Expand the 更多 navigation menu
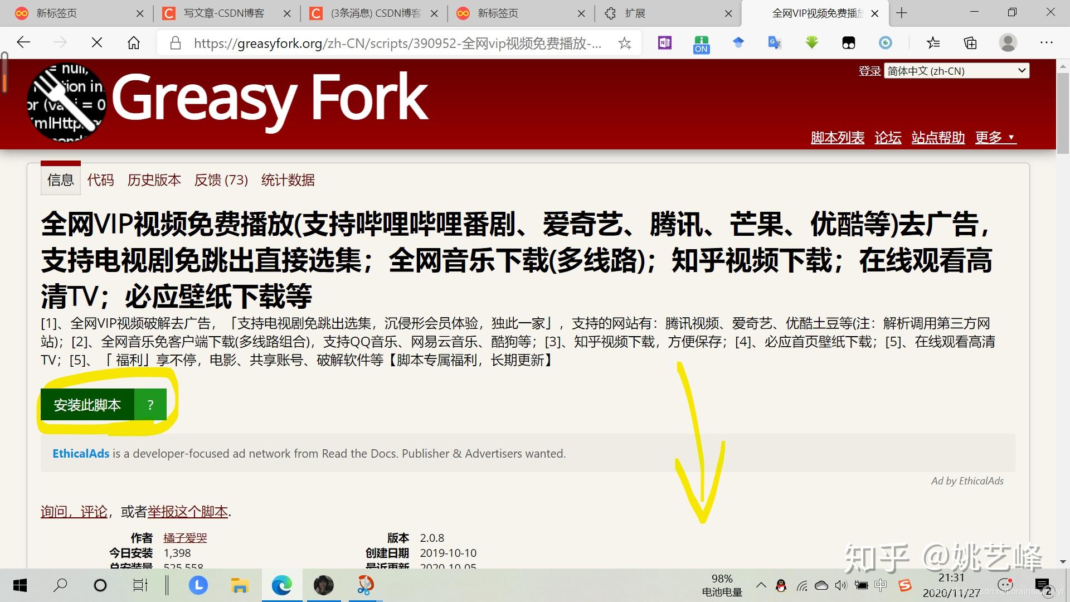The height and width of the screenshot is (602, 1070). coord(995,137)
